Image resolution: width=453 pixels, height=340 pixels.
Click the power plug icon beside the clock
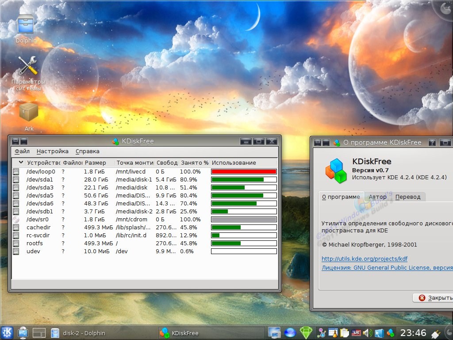tap(436, 334)
